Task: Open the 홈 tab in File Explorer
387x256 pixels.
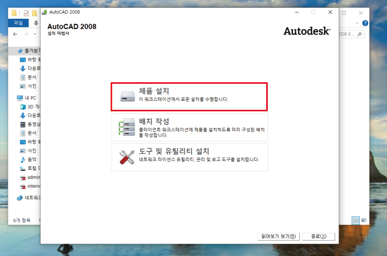Action: click(x=36, y=23)
